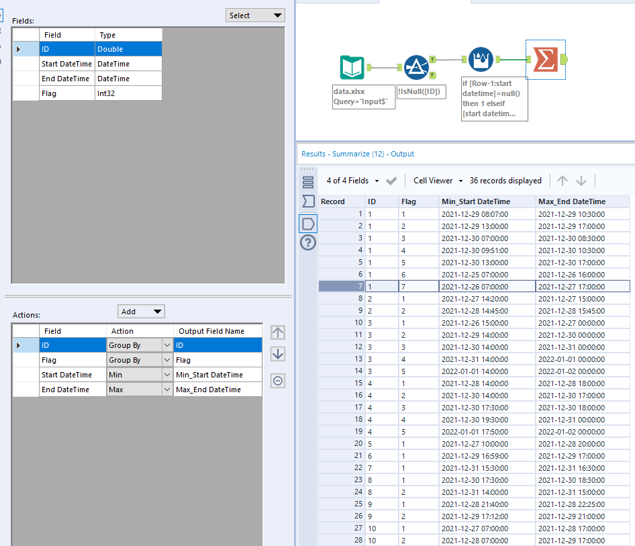This screenshot has width=635, height=546.
Task: Click Results - Summarize (12) - Output title
Action: [358, 154]
